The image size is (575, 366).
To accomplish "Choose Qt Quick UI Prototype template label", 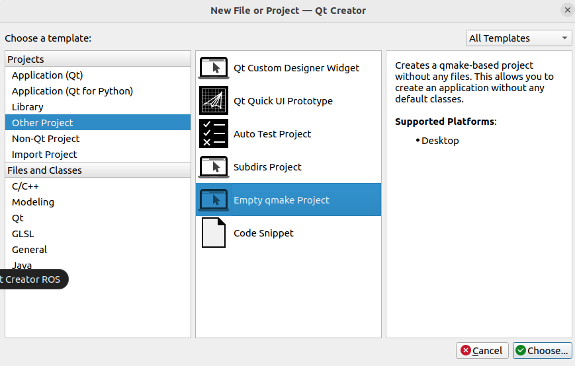I will click(283, 101).
